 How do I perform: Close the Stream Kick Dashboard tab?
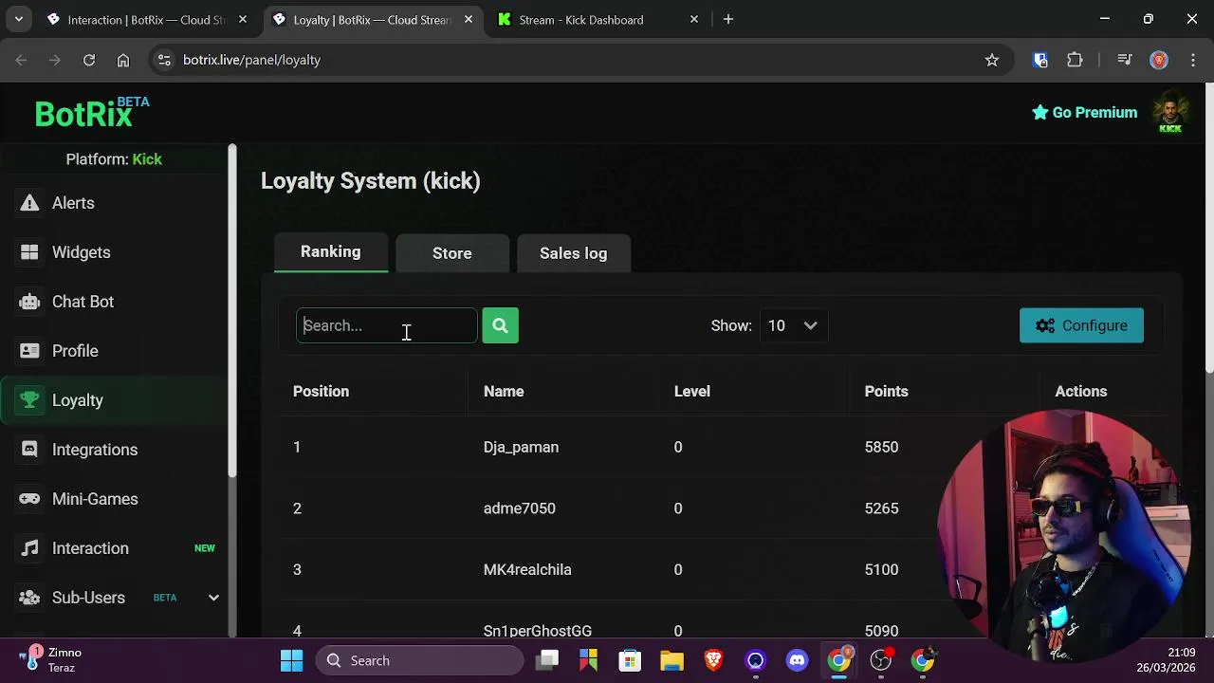pos(694,19)
